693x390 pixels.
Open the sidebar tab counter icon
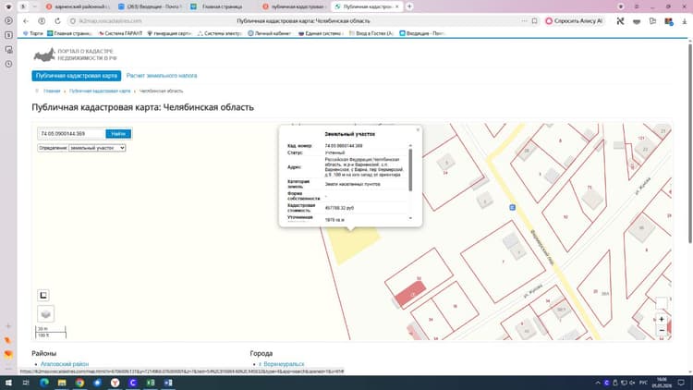click(8, 35)
